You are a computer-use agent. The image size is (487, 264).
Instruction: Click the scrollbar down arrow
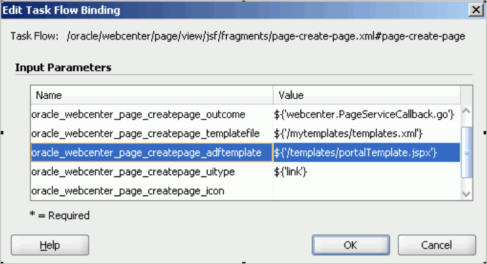[x=466, y=194]
